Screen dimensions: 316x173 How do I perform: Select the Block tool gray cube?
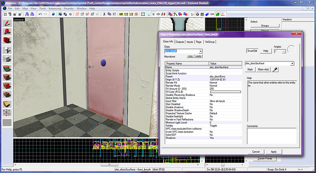[x=7, y=59]
